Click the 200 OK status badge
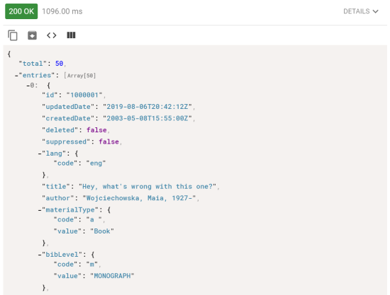This screenshot has width=390, height=295. click(21, 11)
